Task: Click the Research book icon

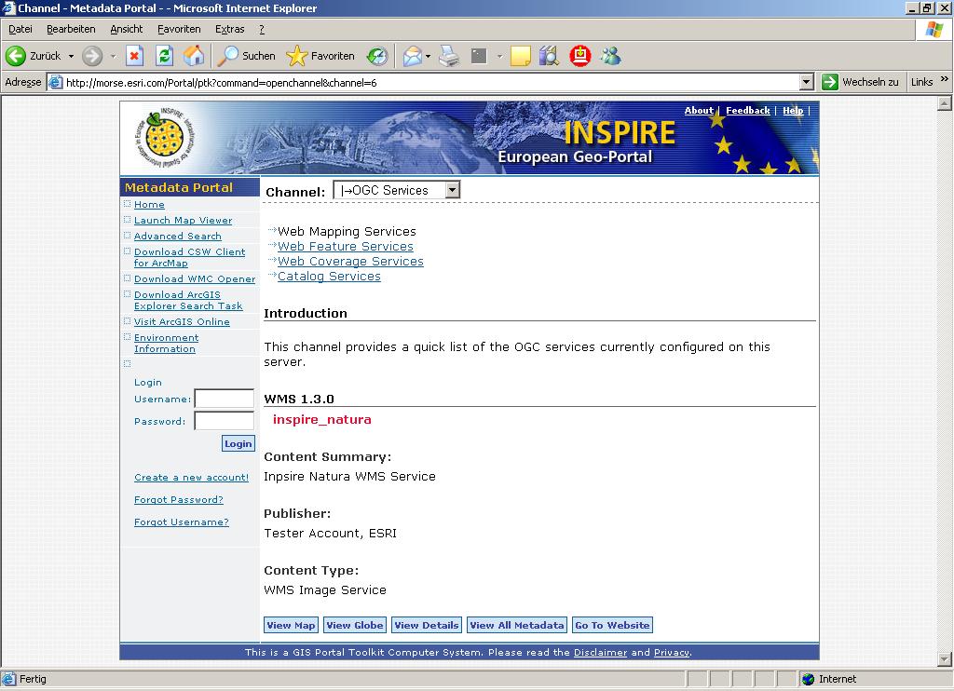Action: pyautogui.click(x=549, y=56)
